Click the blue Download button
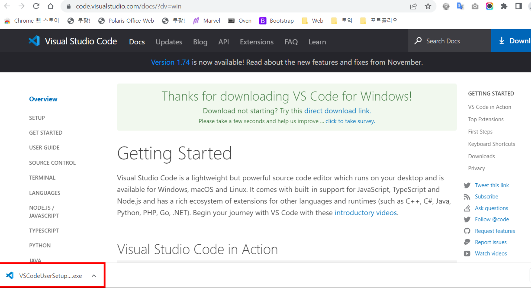The image size is (531, 288). pos(511,41)
